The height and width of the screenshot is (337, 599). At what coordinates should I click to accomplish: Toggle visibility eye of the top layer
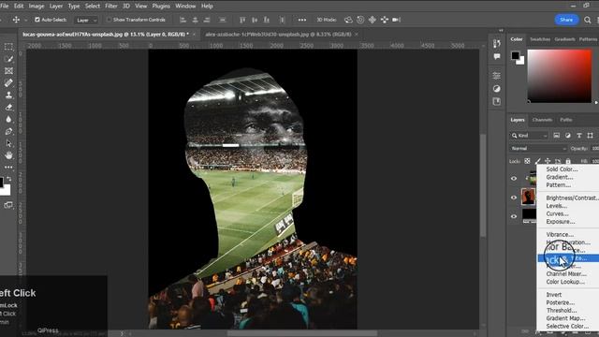point(514,179)
